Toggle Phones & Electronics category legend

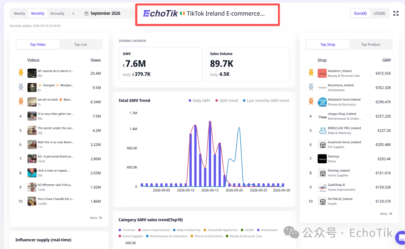207,236
